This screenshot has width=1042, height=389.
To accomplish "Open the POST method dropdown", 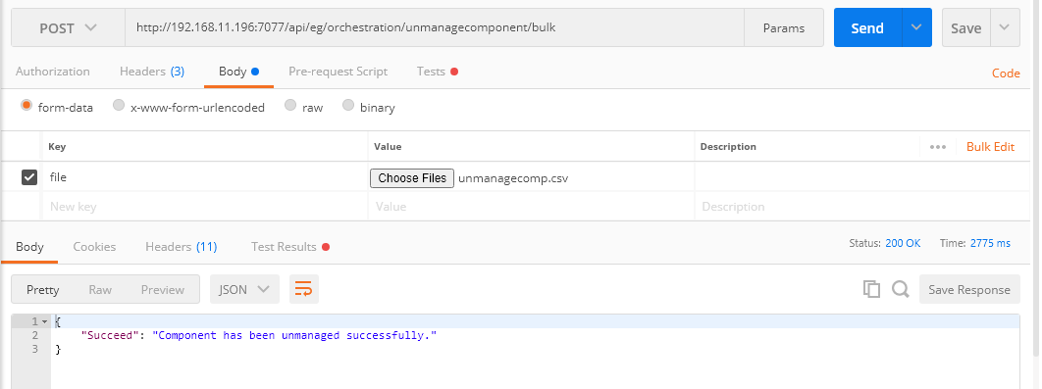I will 68,27.
